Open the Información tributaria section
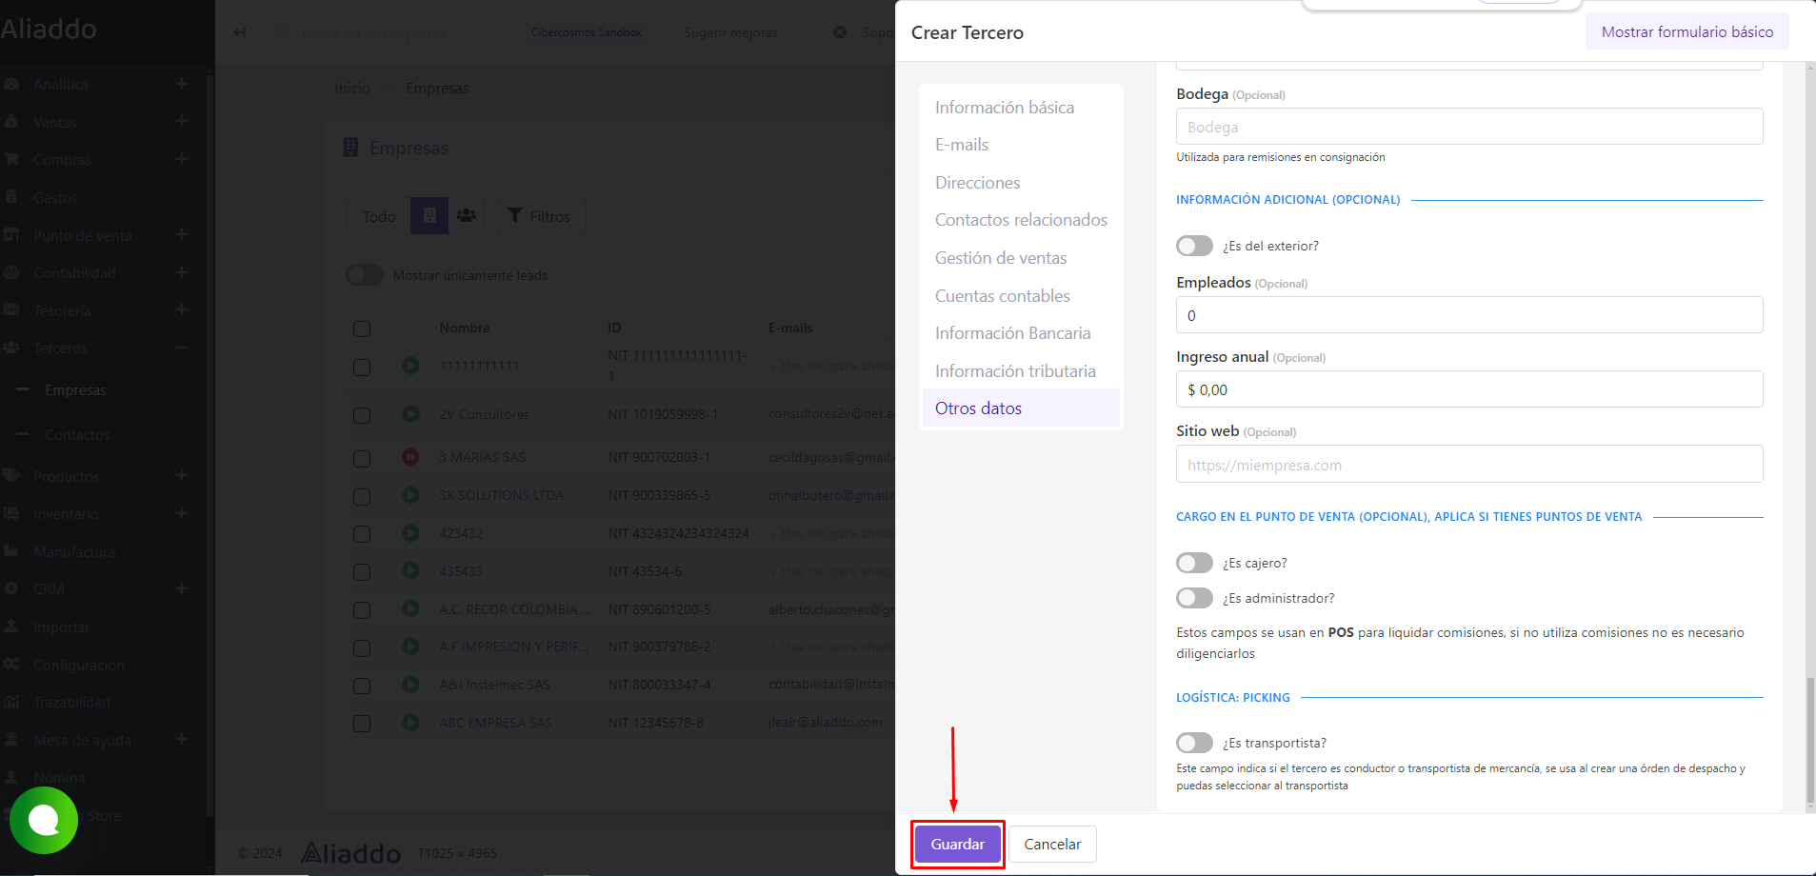Screen dimensions: 1816x876 point(1015,371)
